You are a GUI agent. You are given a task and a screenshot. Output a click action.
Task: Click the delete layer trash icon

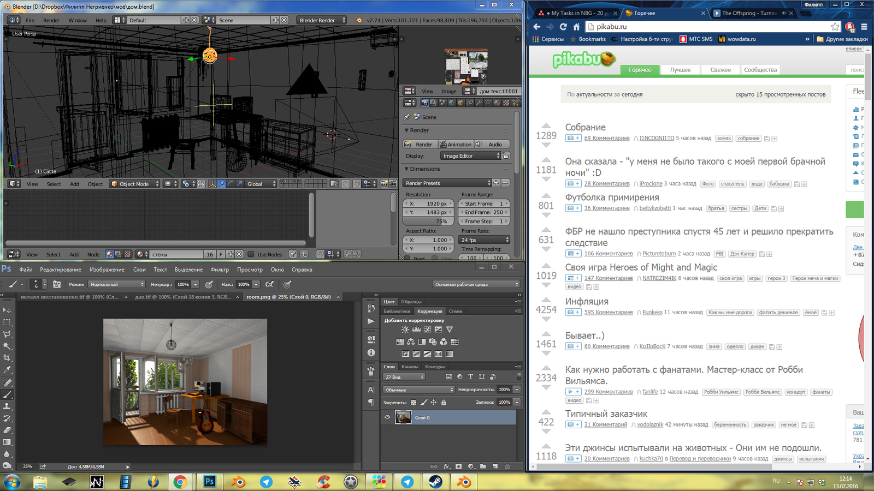coord(507,466)
